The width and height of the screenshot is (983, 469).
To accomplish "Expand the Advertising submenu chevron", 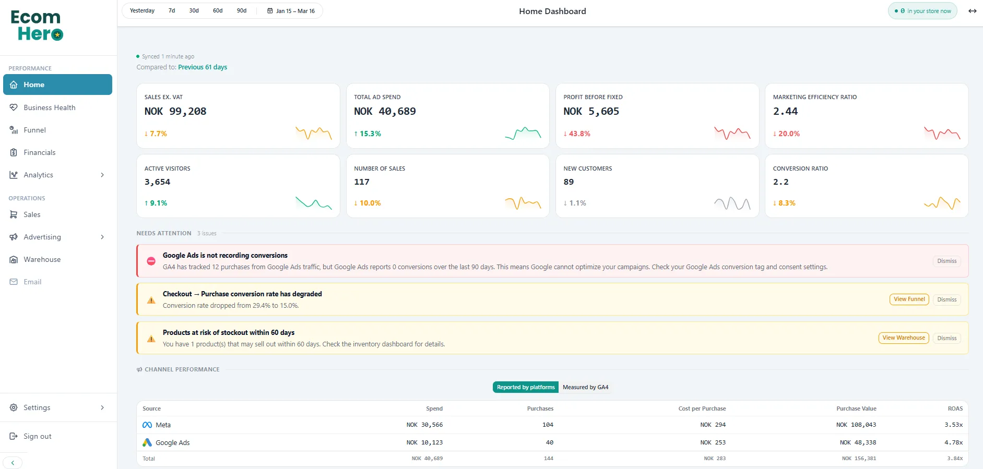I will point(102,237).
